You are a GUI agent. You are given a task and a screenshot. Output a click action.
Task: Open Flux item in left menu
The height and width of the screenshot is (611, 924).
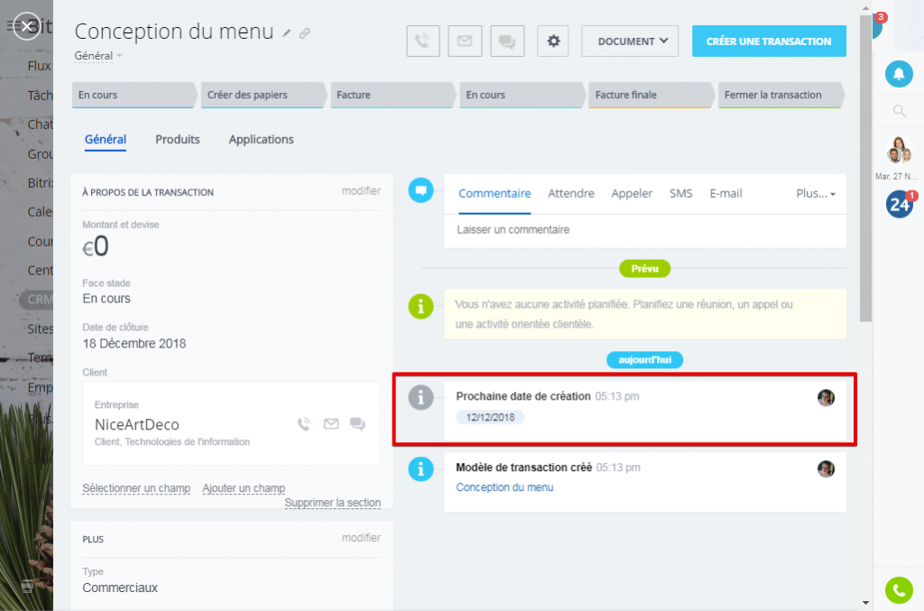click(40, 66)
